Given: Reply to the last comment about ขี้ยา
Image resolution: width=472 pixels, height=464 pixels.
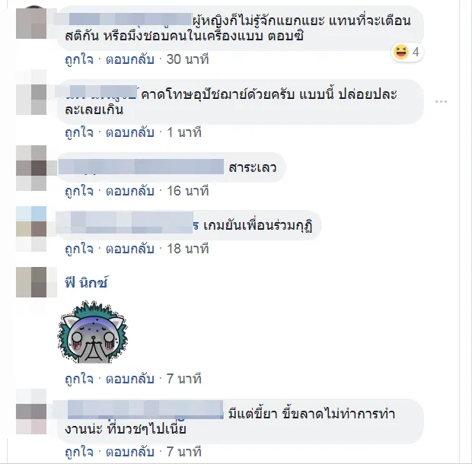Looking at the screenshot, I should pyautogui.click(x=130, y=451).
